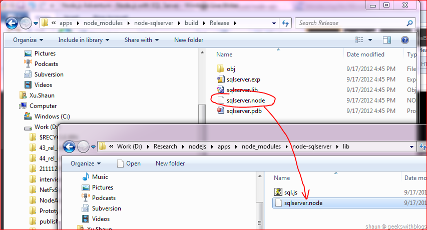Click the blue Help question mark icon
The image size is (427, 230).
[x=405, y=40]
